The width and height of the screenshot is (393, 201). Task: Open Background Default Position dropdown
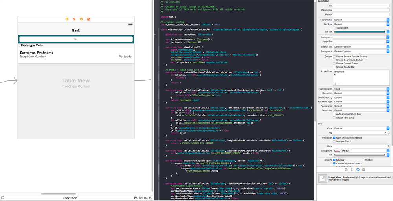pyautogui.click(x=361, y=51)
